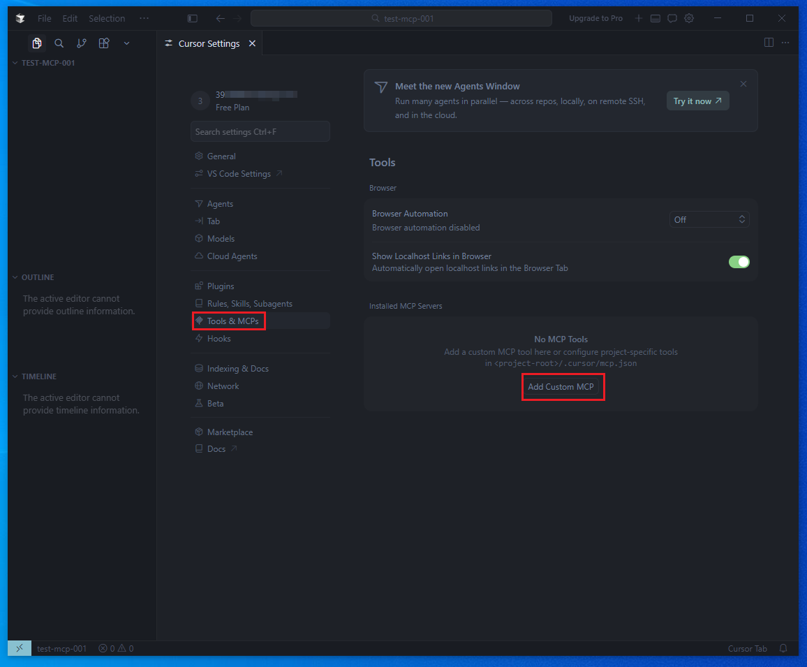This screenshot has height=667, width=807.
Task: Click the Cursor logo icon in title bar
Action: click(20, 19)
